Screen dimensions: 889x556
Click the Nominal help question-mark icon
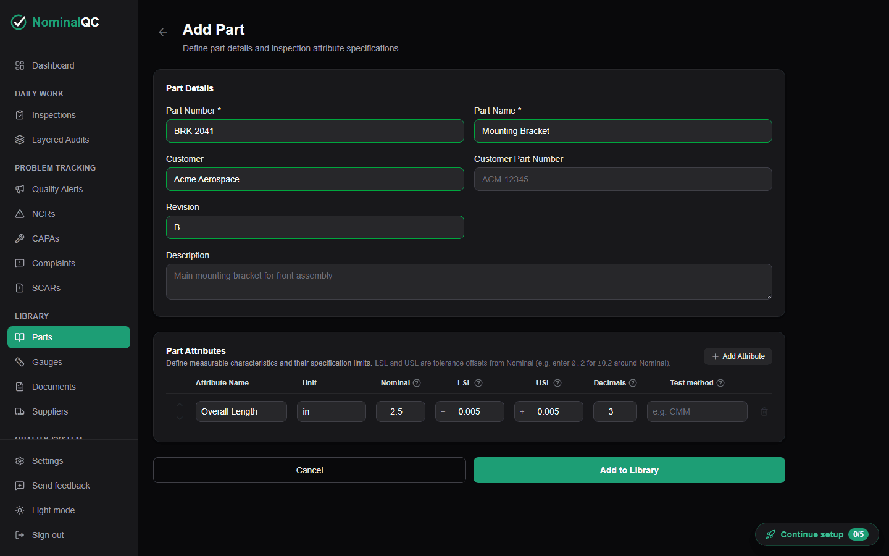pos(417,383)
